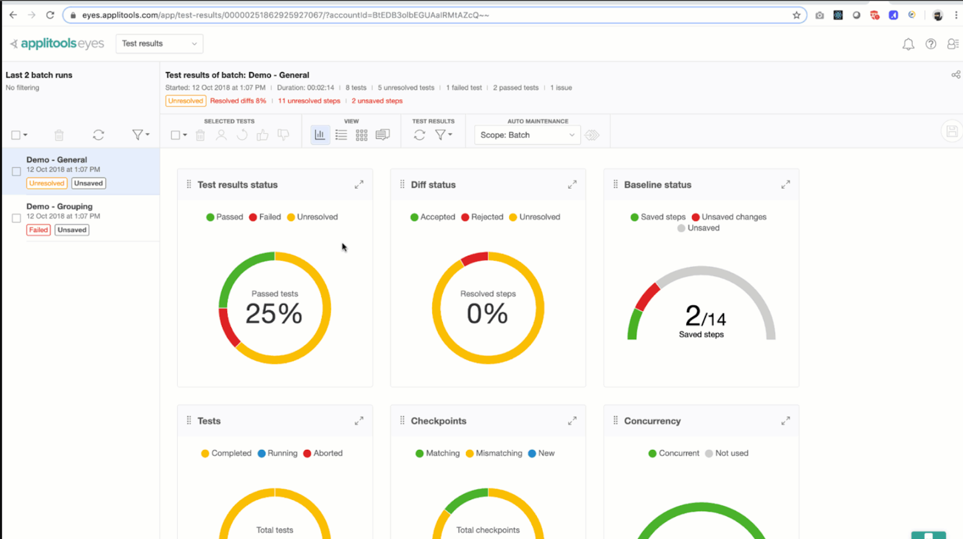Click the 2 unsaved steps link
Viewport: 963px width, 539px height.
coord(377,101)
